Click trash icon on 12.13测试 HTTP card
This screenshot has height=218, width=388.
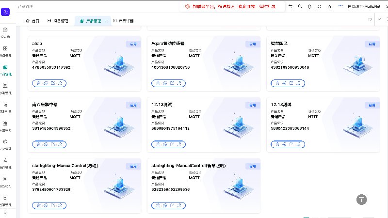[x=277, y=144]
